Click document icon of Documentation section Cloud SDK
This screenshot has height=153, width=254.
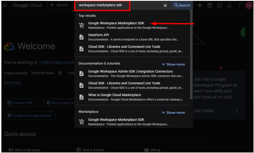[x=81, y=85]
